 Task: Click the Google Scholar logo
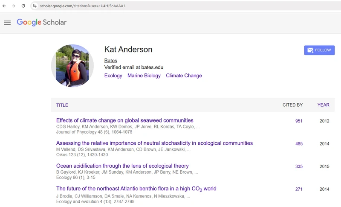pyautogui.click(x=41, y=22)
